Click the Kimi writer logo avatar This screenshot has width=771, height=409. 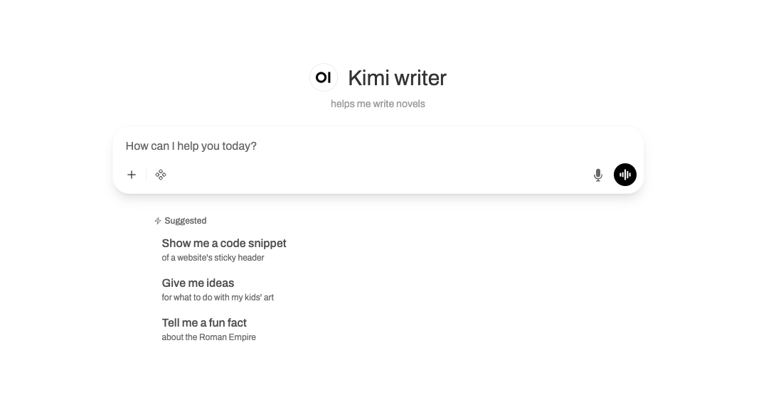(324, 77)
